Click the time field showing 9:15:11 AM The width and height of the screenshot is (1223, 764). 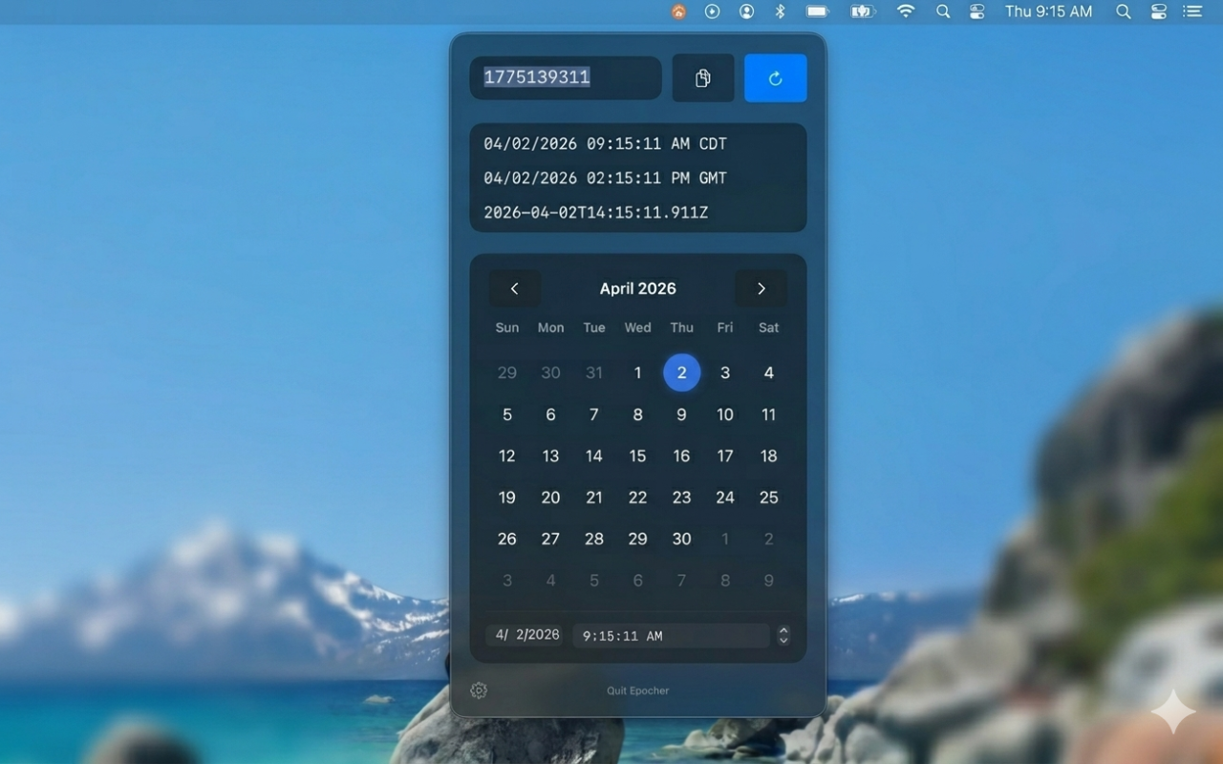coord(671,635)
